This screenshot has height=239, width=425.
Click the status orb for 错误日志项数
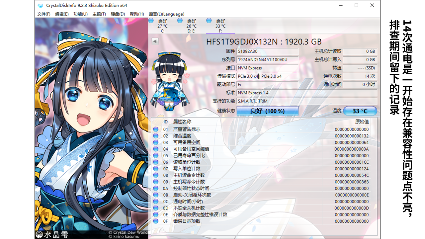[156, 221]
